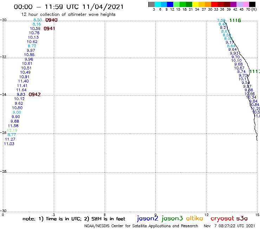Click the green wave height value 12.19
Image resolution: width=260 pixels, height=229 pixels.
12,130
